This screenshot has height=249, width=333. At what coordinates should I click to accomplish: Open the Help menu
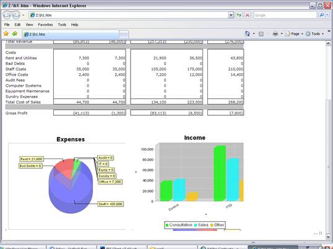[x=74, y=25]
